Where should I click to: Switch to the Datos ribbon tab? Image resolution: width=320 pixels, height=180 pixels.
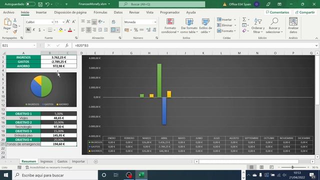tap(118, 12)
